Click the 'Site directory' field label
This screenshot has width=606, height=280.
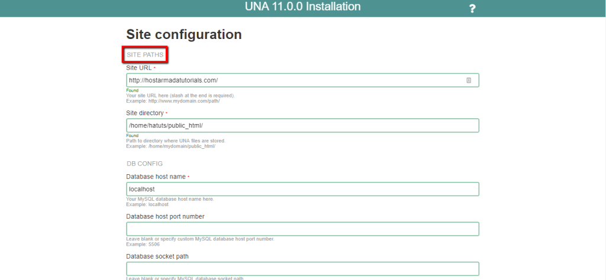[145, 113]
